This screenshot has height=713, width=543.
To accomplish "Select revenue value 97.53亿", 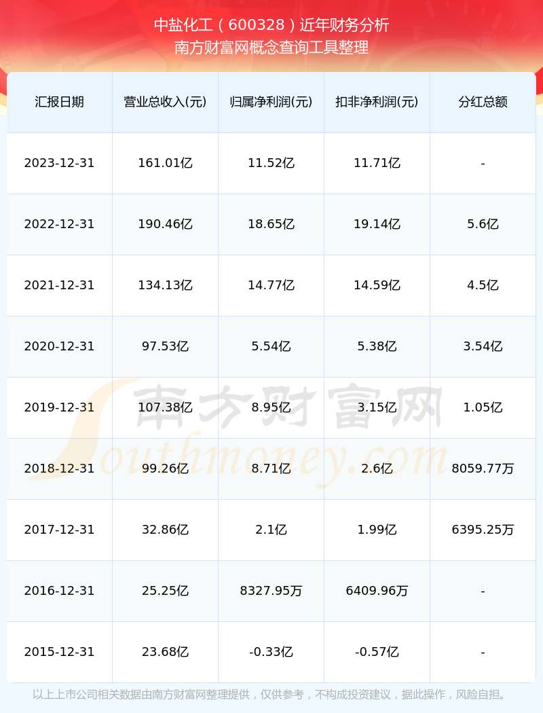I will (x=165, y=346).
